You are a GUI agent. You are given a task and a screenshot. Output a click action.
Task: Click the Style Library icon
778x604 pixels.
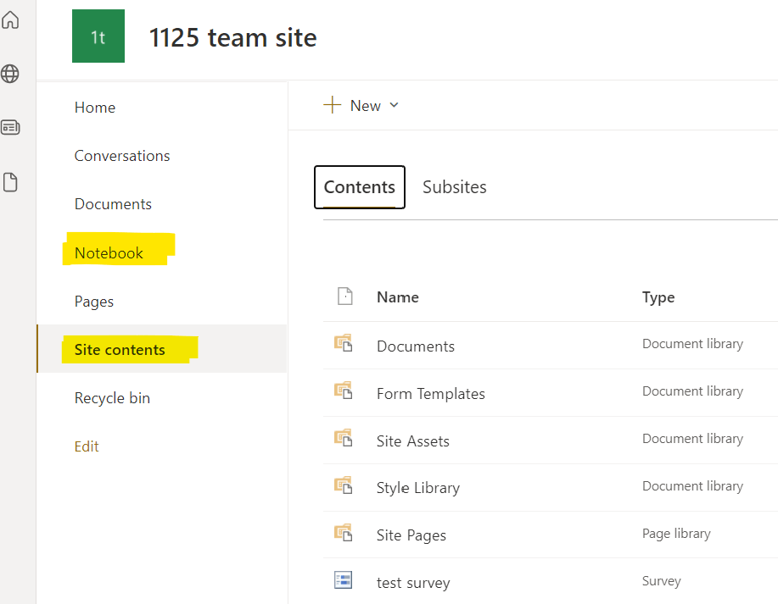pyautogui.click(x=344, y=485)
